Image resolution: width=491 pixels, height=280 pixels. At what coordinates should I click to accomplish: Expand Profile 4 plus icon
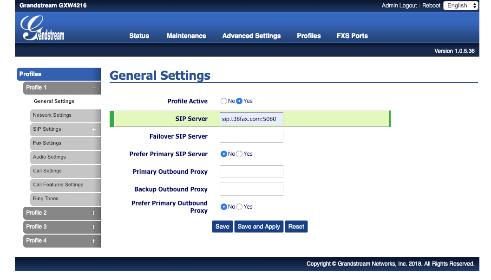point(93,241)
